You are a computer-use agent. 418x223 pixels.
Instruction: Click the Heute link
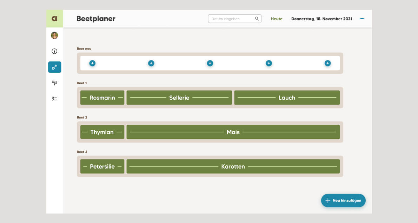point(277,19)
